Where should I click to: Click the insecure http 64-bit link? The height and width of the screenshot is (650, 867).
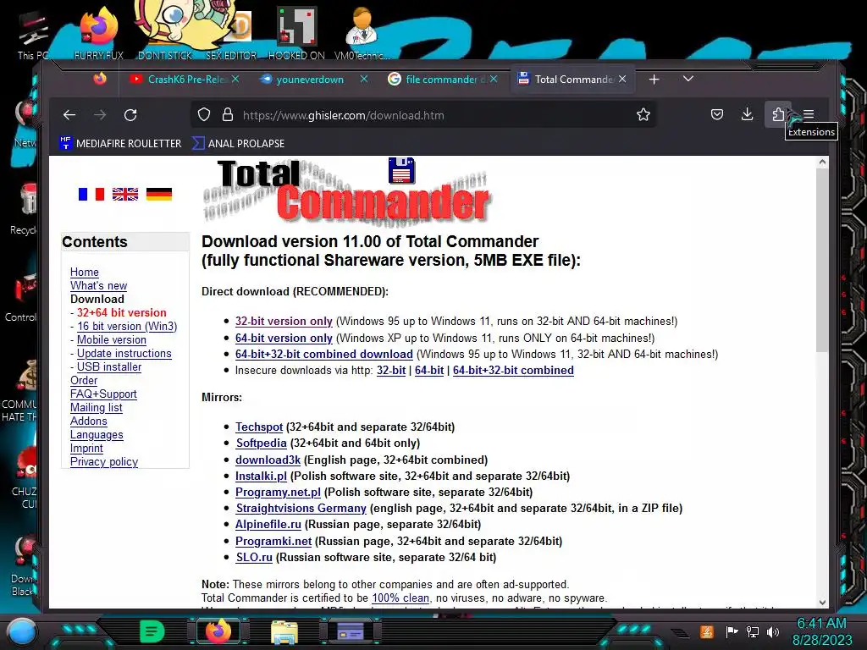(x=429, y=371)
